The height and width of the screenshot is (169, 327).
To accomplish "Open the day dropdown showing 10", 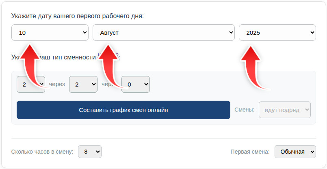I will 50,33.
